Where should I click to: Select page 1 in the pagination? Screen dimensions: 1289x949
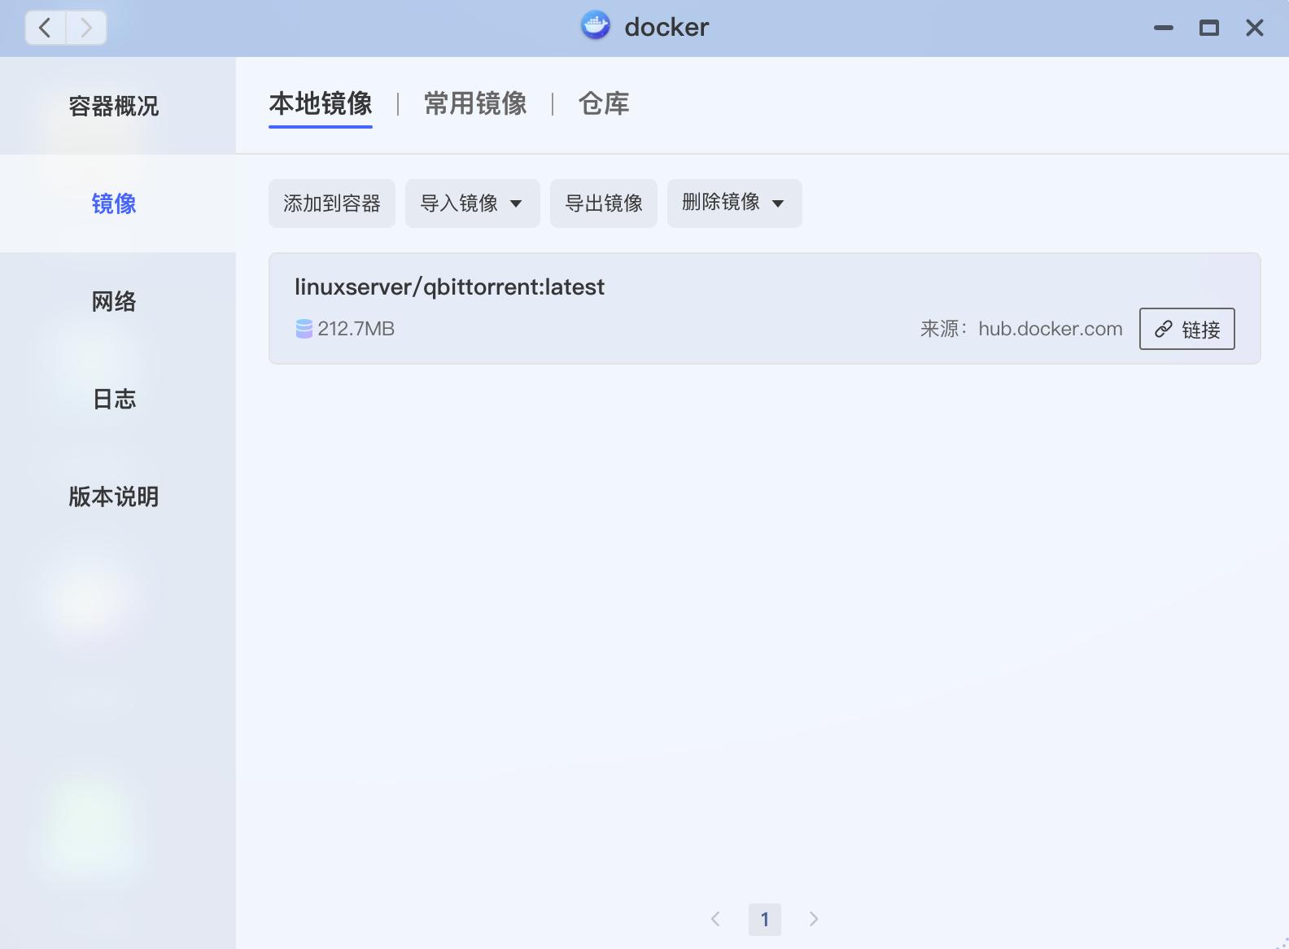coord(765,920)
